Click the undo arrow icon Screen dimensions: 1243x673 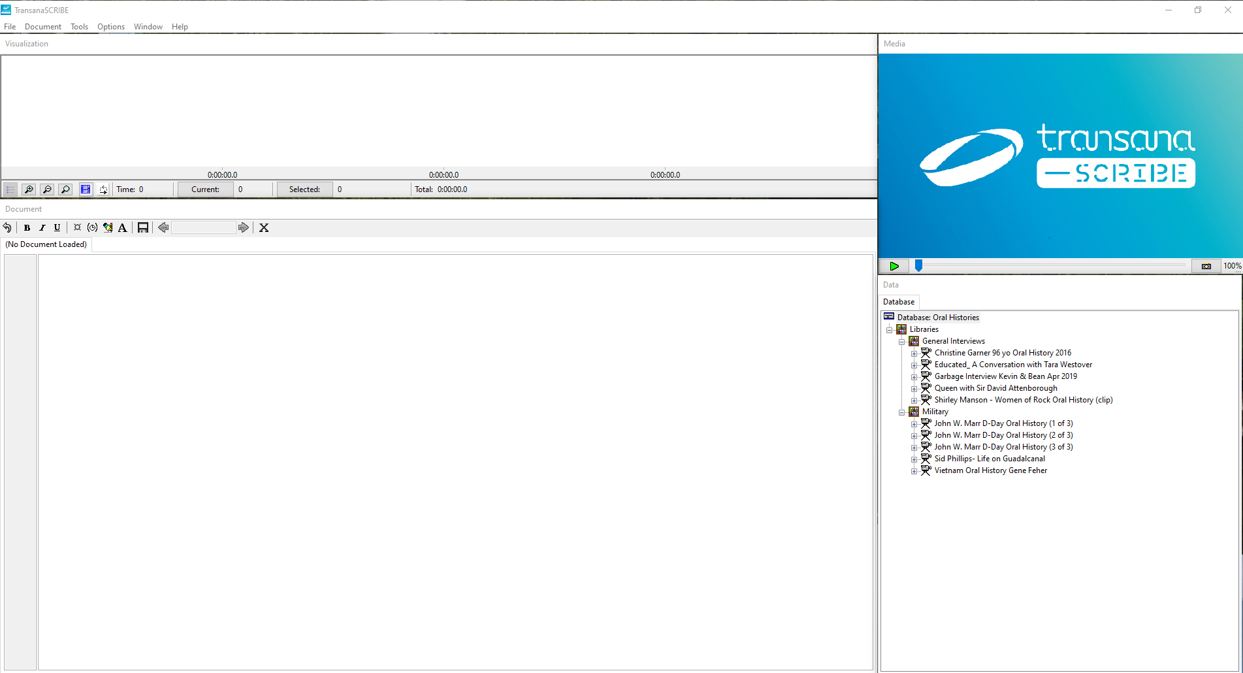(7, 227)
